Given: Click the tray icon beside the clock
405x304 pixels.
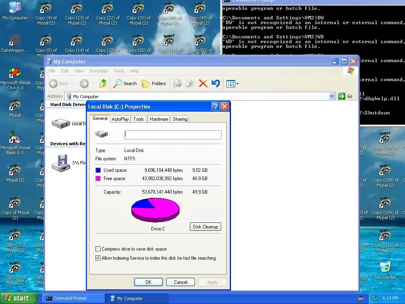Looking at the screenshot, I should tap(376, 298).
